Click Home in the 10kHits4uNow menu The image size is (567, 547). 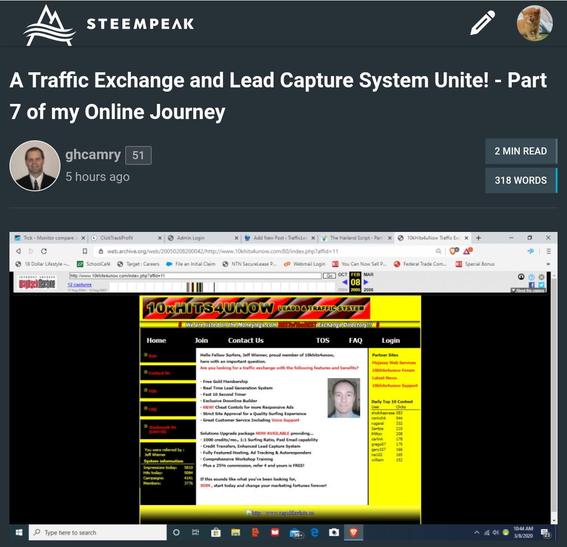(156, 341)
